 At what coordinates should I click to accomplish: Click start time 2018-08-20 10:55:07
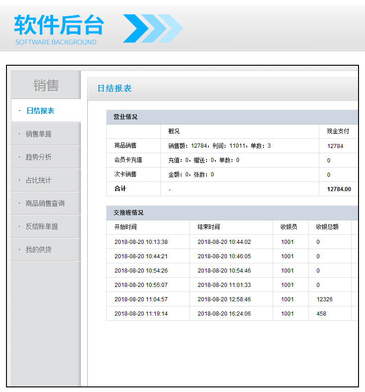point(141,285)
